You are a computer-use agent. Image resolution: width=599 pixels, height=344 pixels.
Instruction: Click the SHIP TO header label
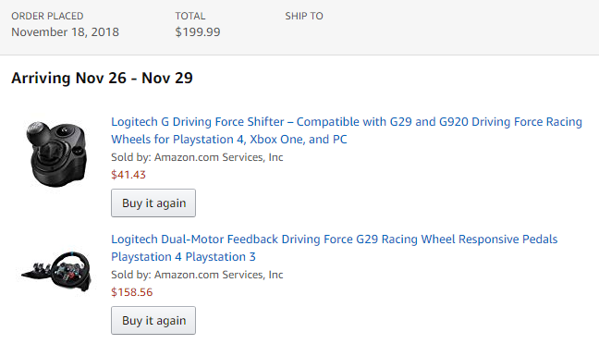click(x=304, y=16)
